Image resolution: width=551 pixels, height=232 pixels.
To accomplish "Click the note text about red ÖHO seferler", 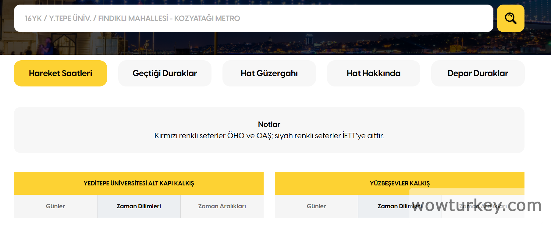I will (x=269, y=136).
